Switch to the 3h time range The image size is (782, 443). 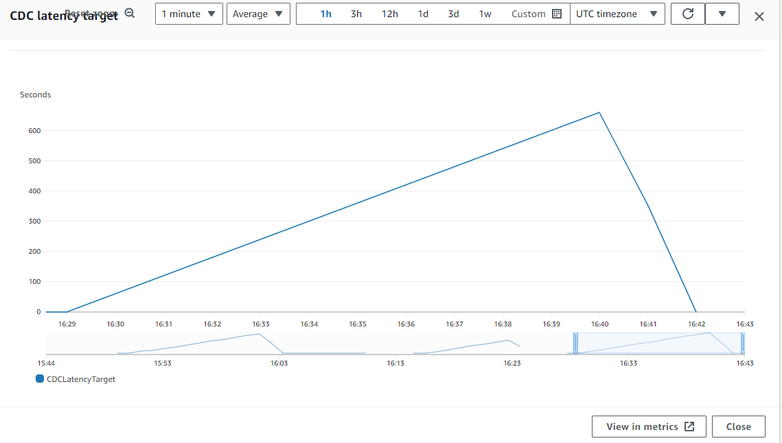click(x=356, y=14)
